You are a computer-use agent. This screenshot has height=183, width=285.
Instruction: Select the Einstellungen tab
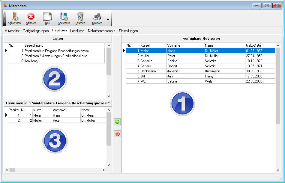128,31
